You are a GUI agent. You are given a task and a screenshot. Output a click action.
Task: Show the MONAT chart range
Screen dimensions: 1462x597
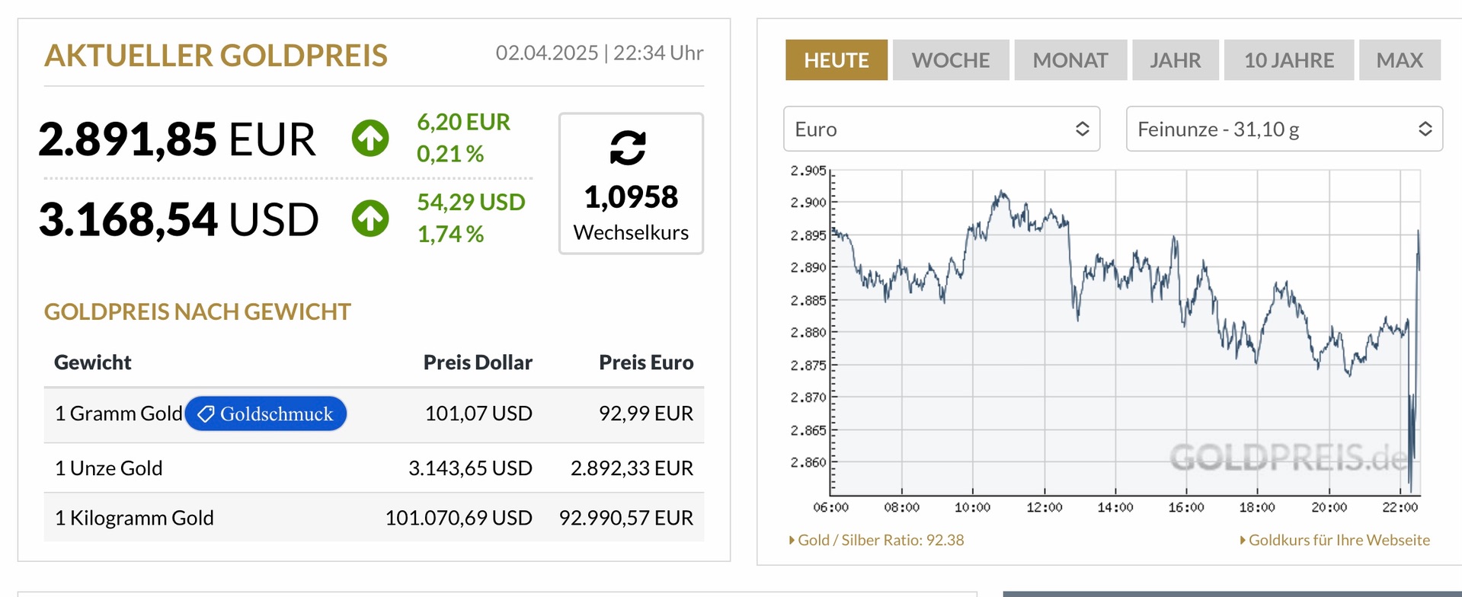coord(1070,60)
